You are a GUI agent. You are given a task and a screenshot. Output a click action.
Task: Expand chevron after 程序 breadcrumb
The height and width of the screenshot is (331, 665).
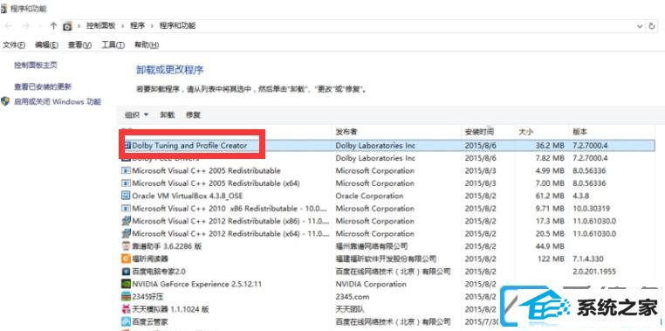152,26
